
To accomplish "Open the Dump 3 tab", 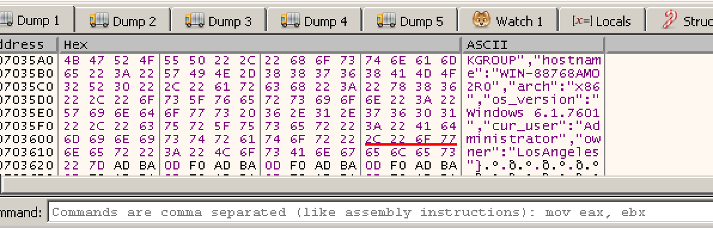I will click(x=218, y=21).
